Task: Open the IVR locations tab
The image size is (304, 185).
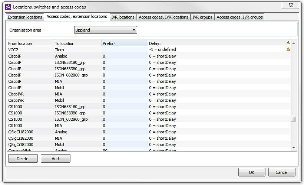Action: (123, 17)
